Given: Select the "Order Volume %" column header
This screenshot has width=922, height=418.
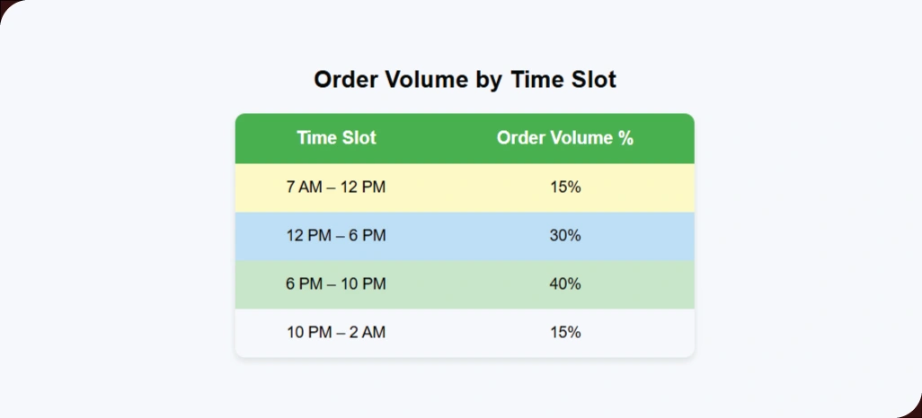Looking at the screenshot, I should pos(565,138).
